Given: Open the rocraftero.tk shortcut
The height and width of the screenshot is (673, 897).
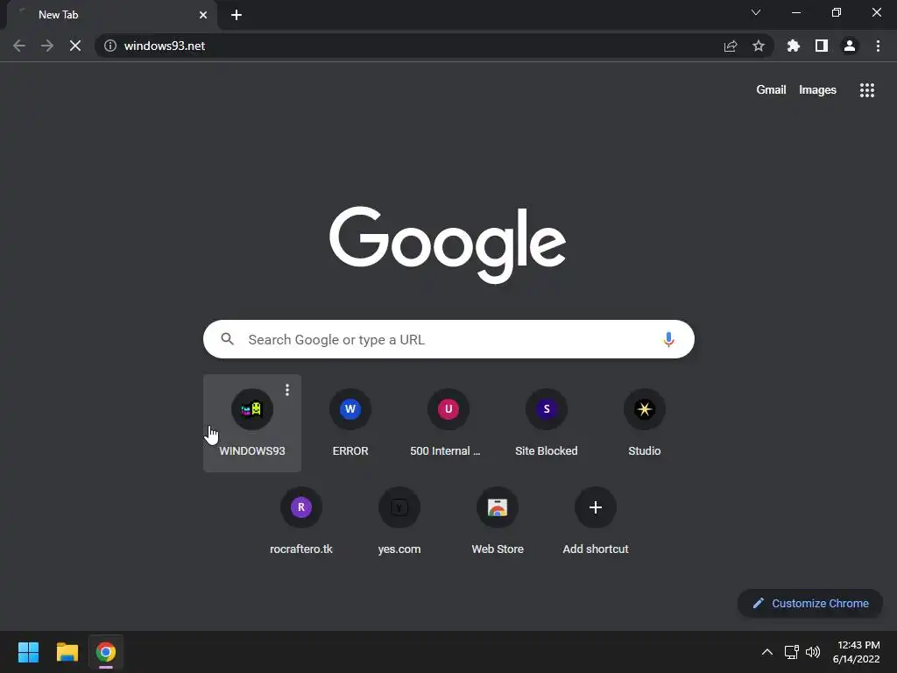Looking at the screenshot, I should pos(301,521).
